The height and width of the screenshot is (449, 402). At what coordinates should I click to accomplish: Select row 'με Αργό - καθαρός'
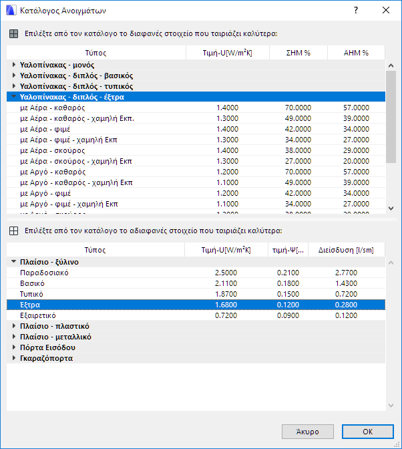click(196, 172)
